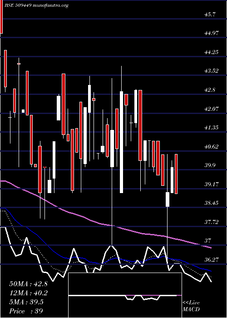Select the 44.97 price axis label
The width and height of the screenshot is (227, 318).
click(x=212, y=33)
